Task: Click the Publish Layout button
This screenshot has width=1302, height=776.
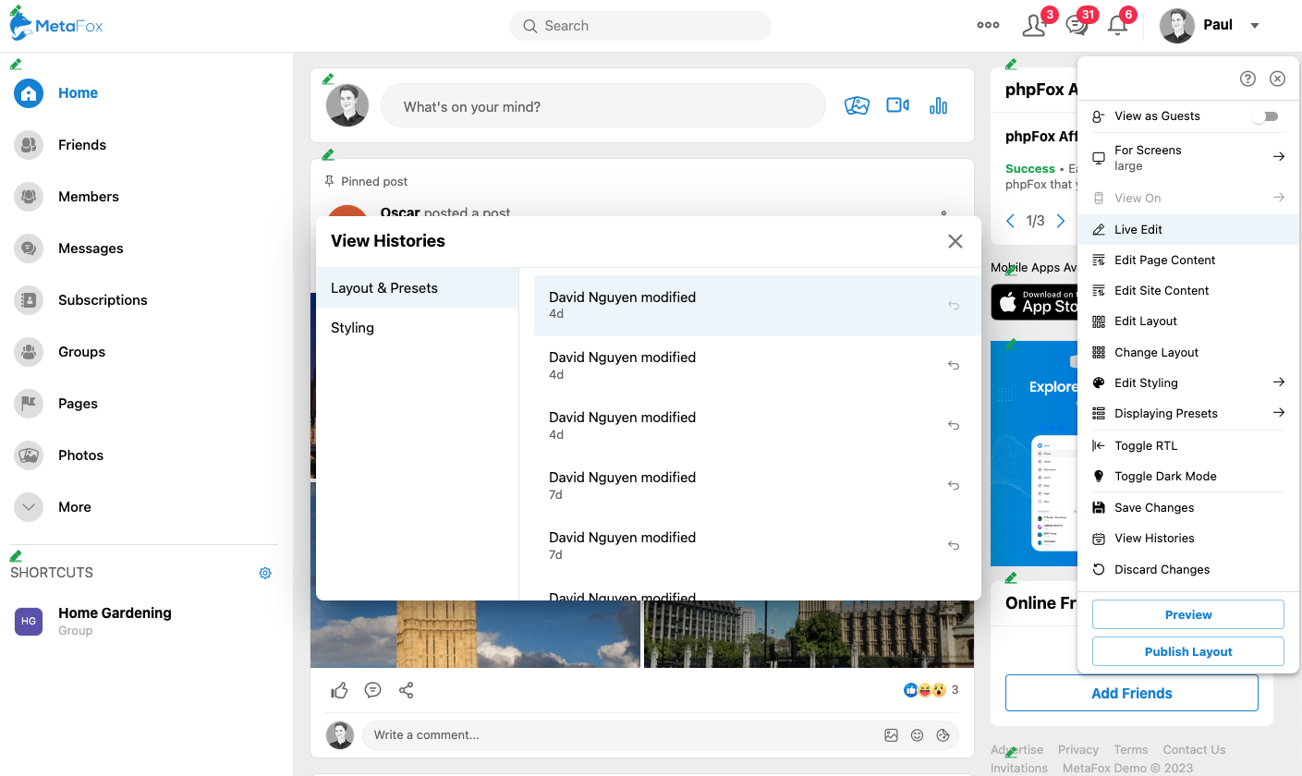Action: click(x=1187, y=651)
